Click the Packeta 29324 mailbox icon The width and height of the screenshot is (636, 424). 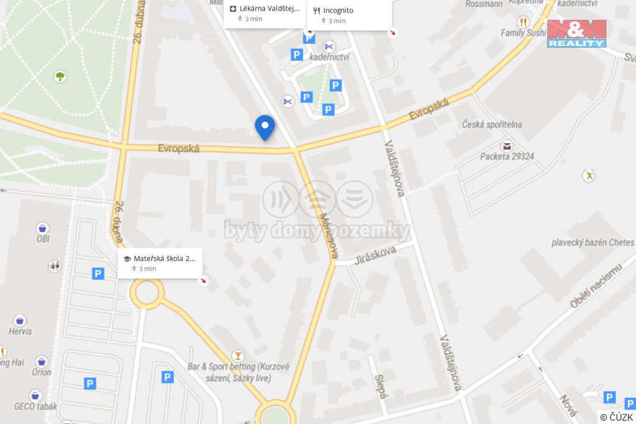point(507,146)
